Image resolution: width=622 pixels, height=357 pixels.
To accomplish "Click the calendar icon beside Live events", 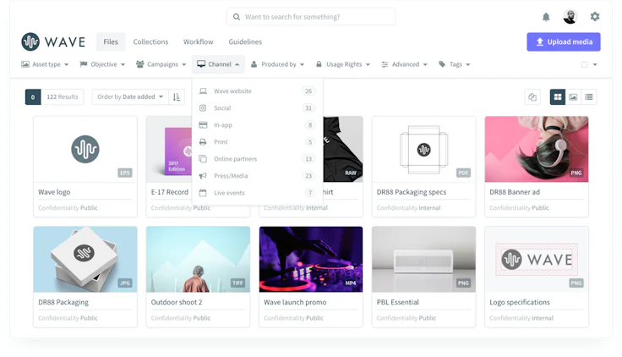I will (203, 193).
